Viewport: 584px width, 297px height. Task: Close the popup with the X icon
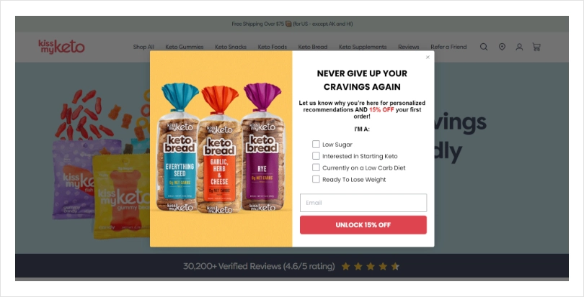point(428,57)
